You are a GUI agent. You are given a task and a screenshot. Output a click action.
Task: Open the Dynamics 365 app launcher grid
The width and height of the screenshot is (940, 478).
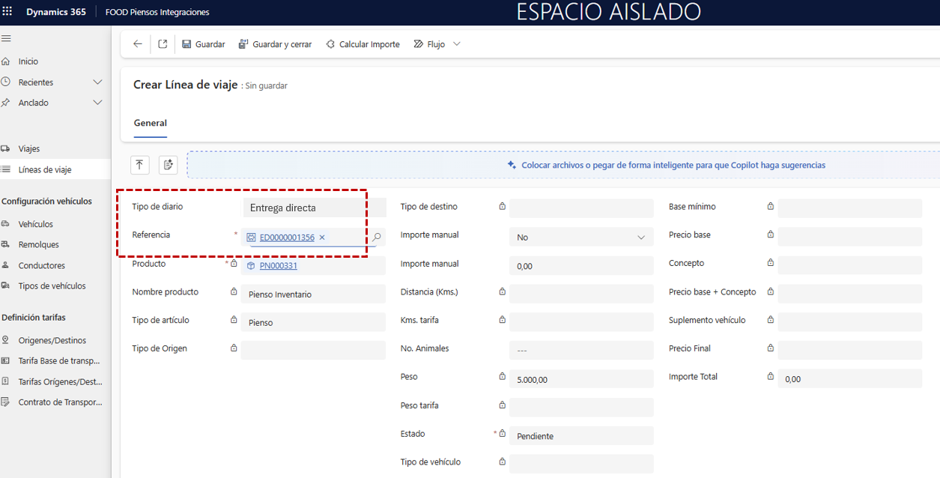tap(8, 12)
